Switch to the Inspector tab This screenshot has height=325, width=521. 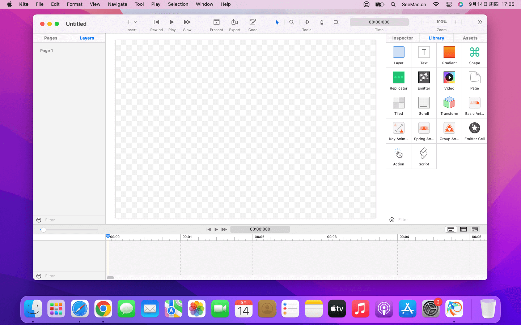tap(402, 38)
